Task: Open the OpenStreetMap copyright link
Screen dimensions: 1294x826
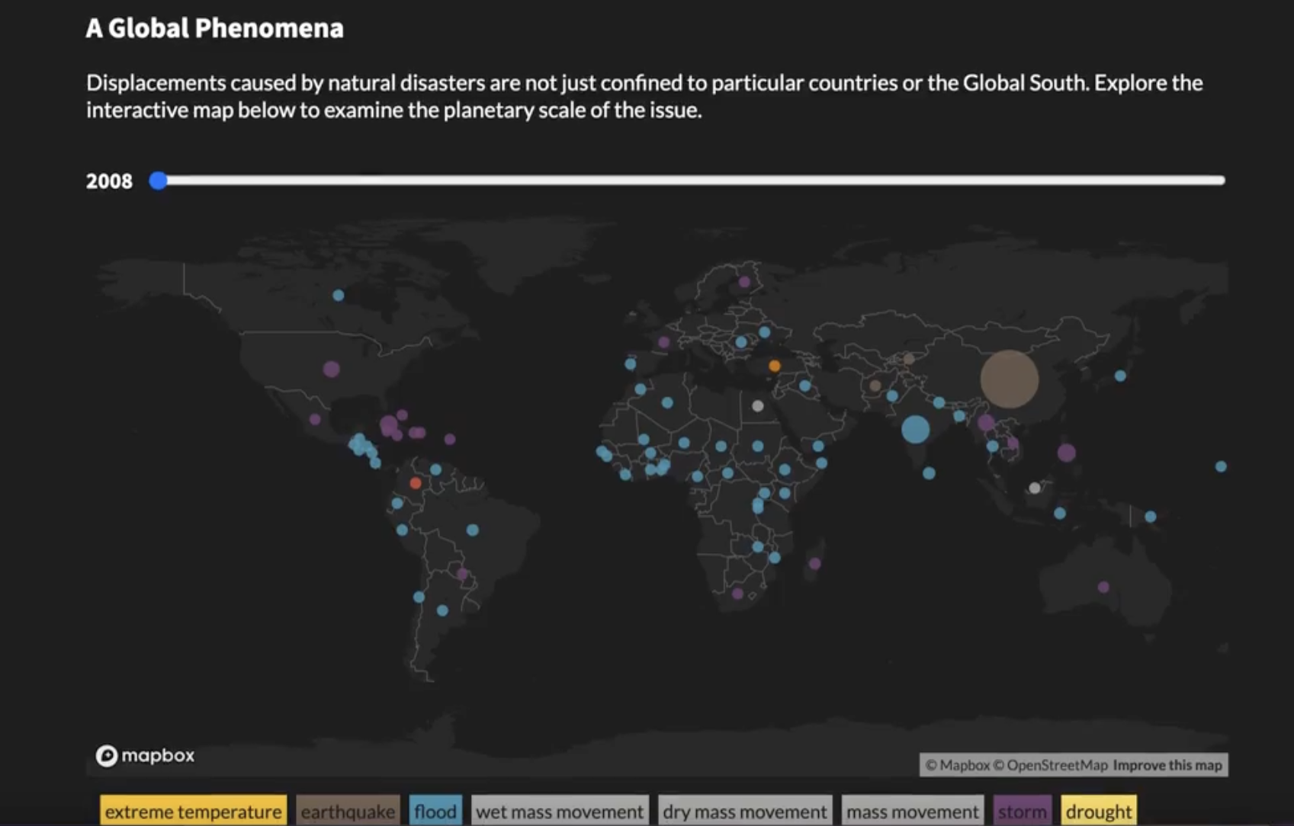Action: coord(1051,765)
